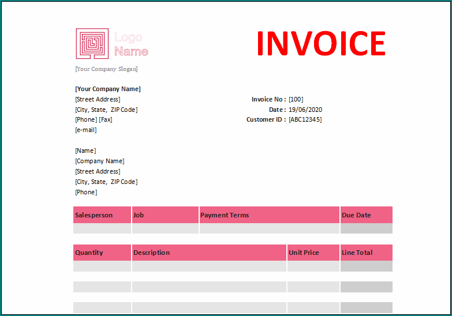Click the Due Date header cell

click(367, 215)
